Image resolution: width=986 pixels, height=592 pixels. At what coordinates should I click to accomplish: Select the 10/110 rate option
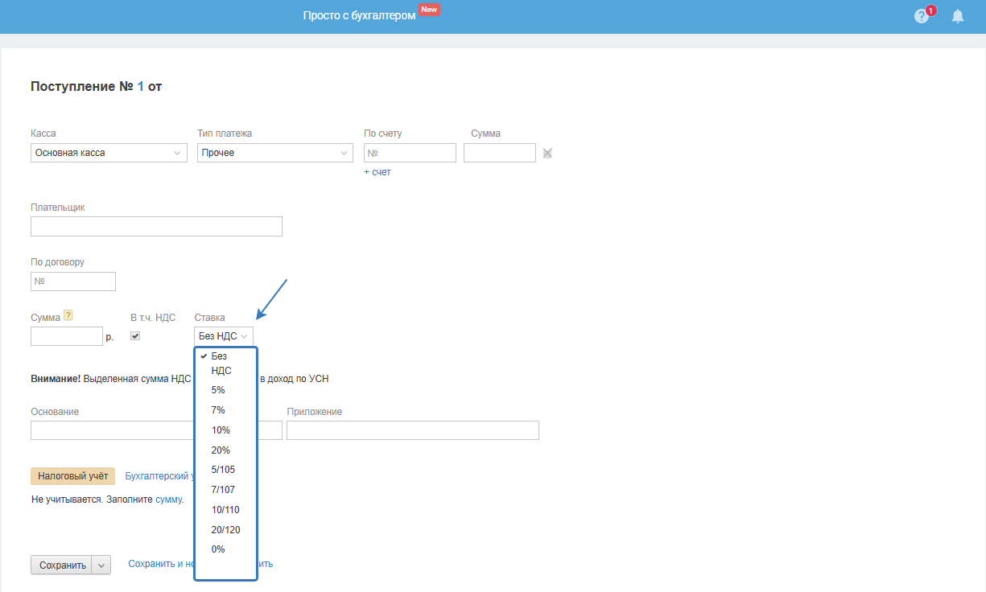tap(225, 510)
